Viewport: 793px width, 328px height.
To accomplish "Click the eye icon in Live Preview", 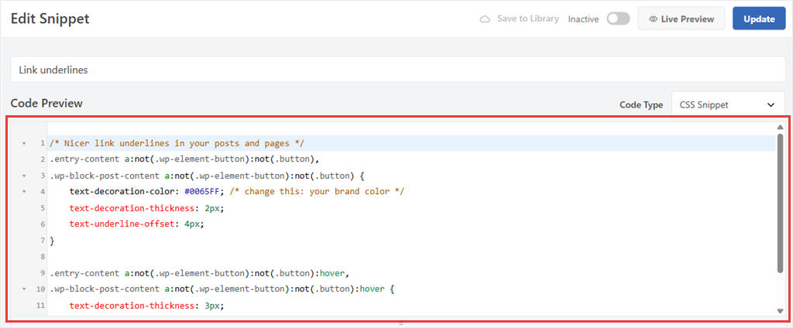I will 653,19.
